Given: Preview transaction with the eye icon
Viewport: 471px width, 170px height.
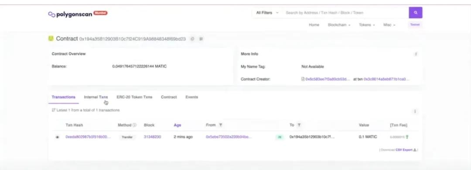Looking at the screenshot, I should [57, 137].
